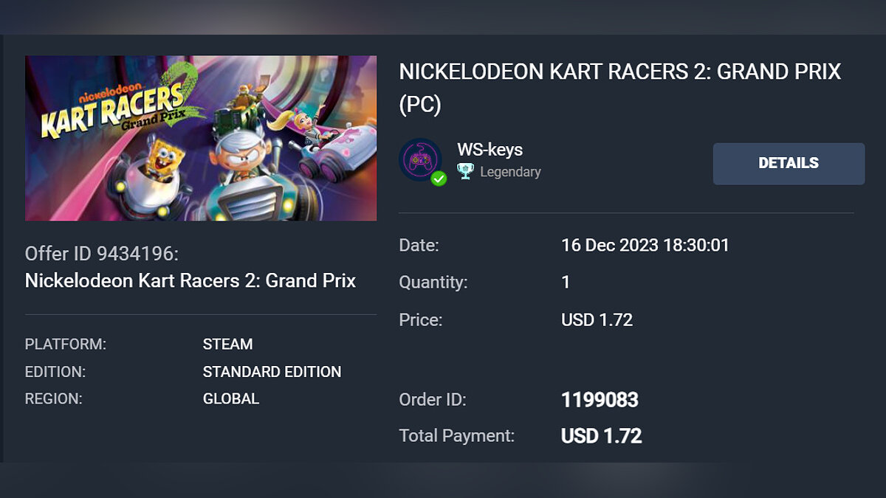Click the green verified checkmark badge
The height and width of the screenshot is (498, 886).
(x=439, y=179)
